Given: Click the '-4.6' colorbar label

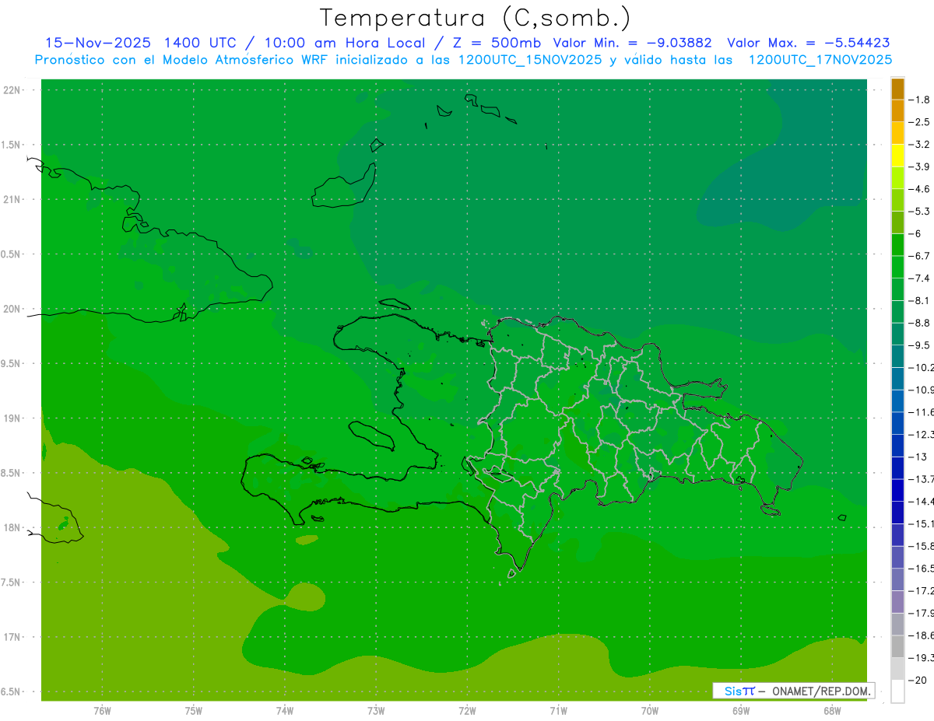Looking at the screenshot, I should (919, 189).
